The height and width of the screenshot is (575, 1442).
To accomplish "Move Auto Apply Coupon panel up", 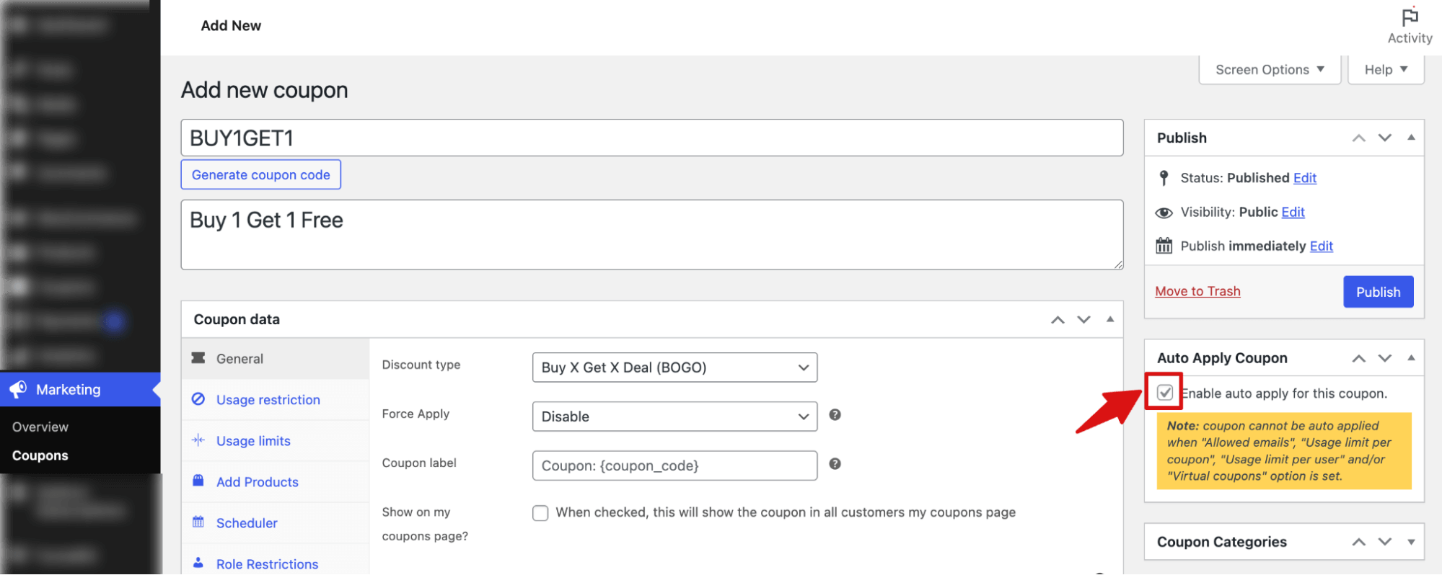I will [x=1359, y=358].
